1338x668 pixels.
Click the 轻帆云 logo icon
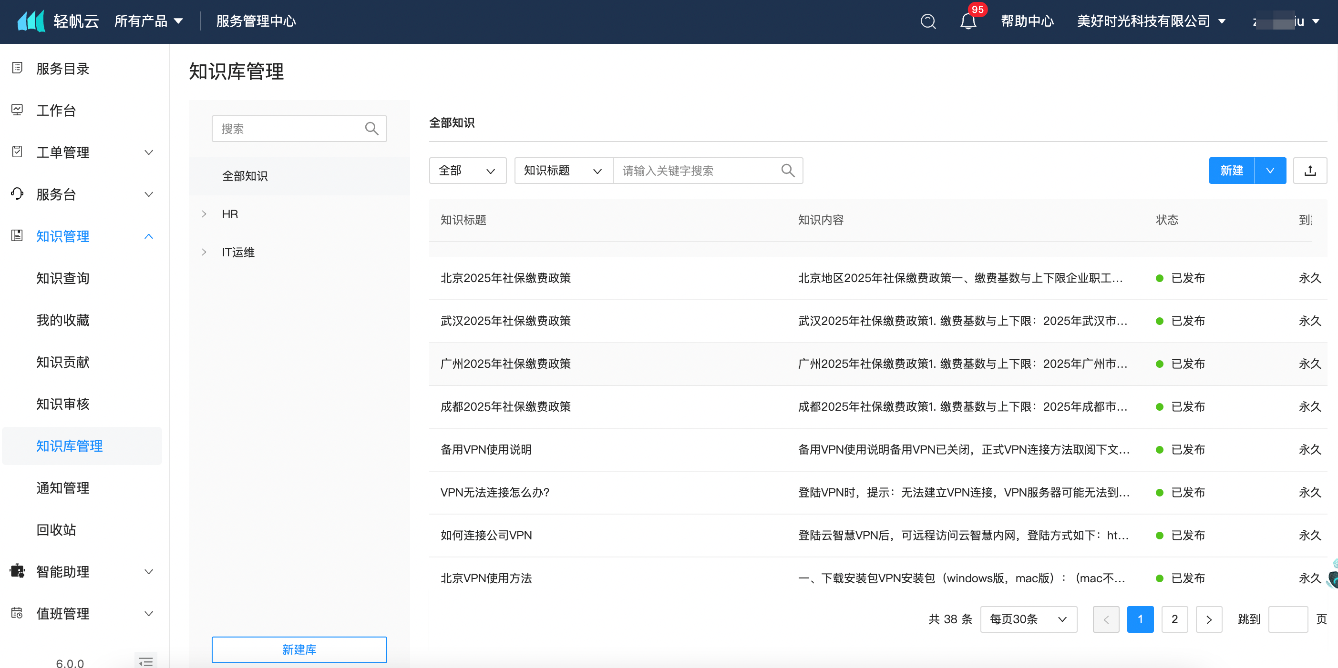31,21
